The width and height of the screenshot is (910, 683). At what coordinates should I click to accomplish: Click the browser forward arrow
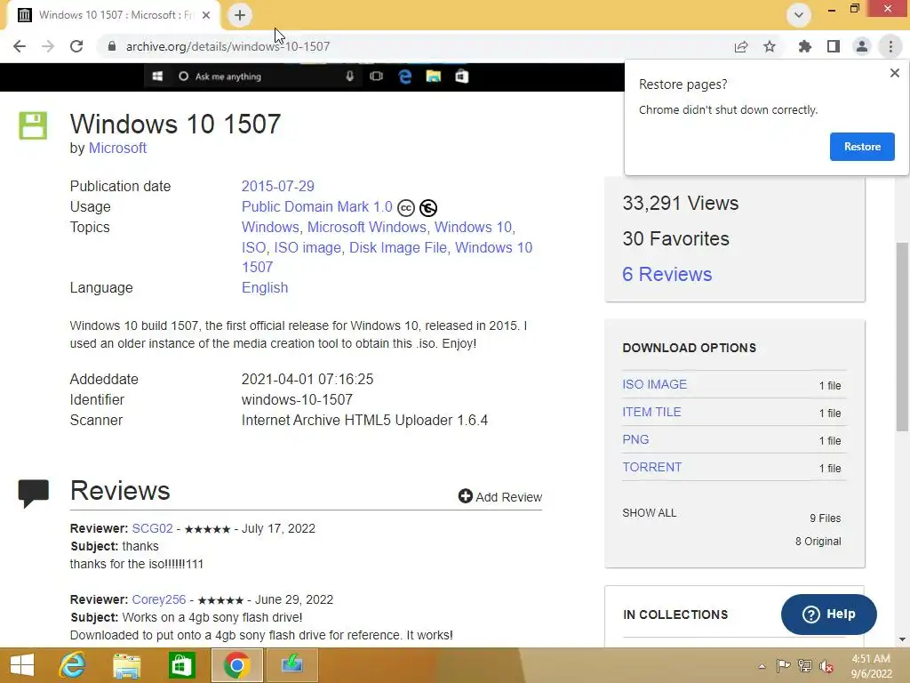pyautogui.click(x=48, y=46)
